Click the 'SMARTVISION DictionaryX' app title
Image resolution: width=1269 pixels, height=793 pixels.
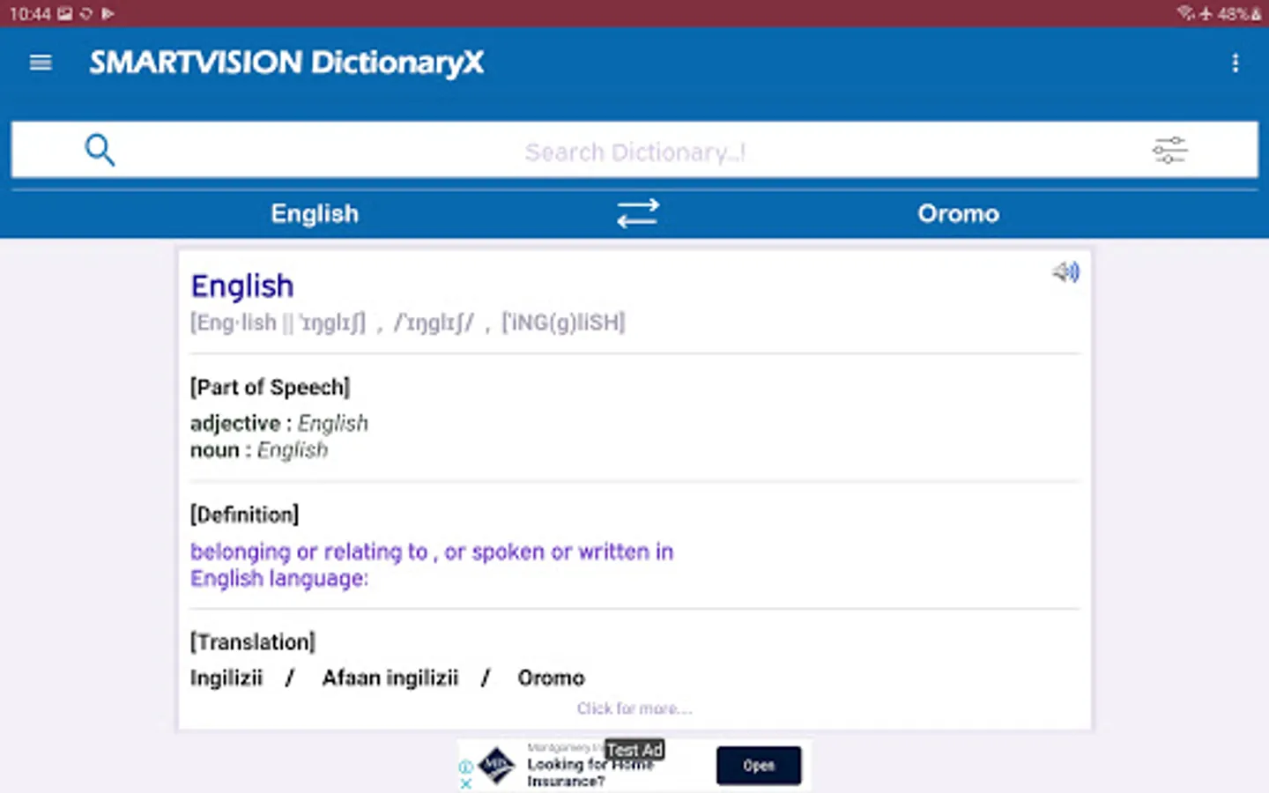click(286, 63)
